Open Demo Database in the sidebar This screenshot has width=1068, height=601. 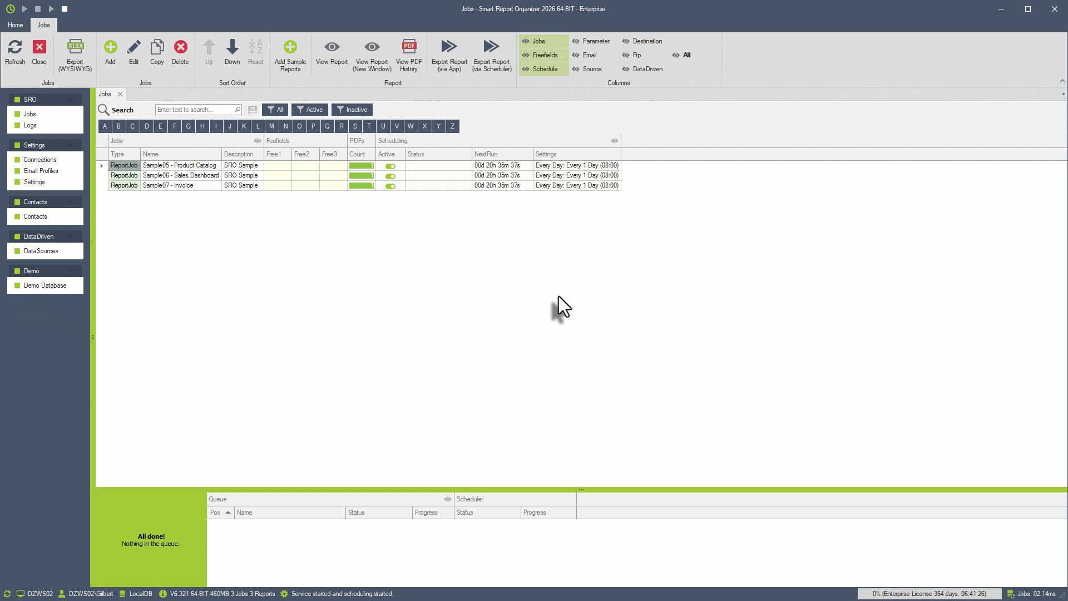pyautogui.click(x=45, y=285)
